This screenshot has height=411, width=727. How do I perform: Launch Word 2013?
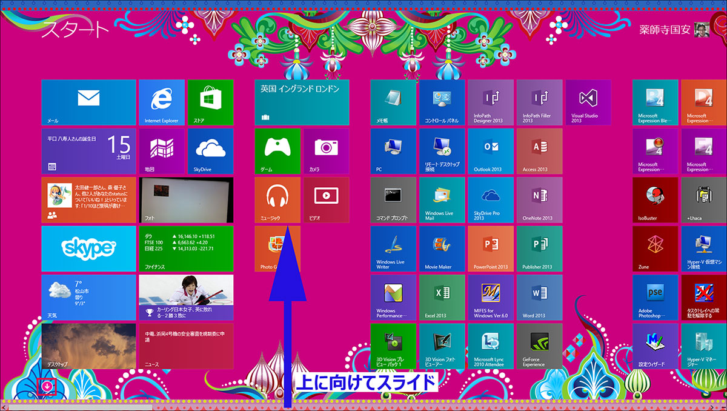pyautogui.click(x=539, y=297)
